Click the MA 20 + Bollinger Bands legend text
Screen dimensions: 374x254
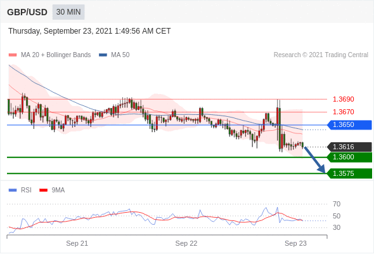coord(56,55)
